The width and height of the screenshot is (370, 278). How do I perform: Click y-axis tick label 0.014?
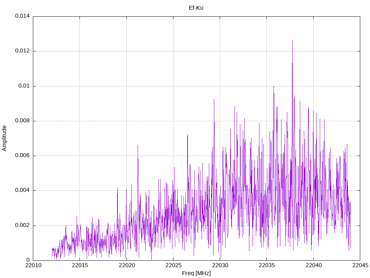(x=22, y=16)
